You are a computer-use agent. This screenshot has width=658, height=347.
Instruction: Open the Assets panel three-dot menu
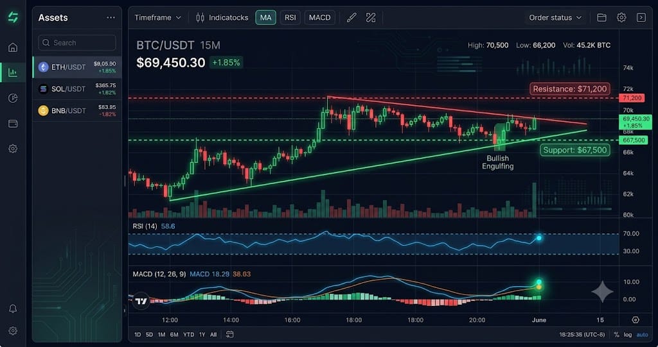tap(111, 17)
